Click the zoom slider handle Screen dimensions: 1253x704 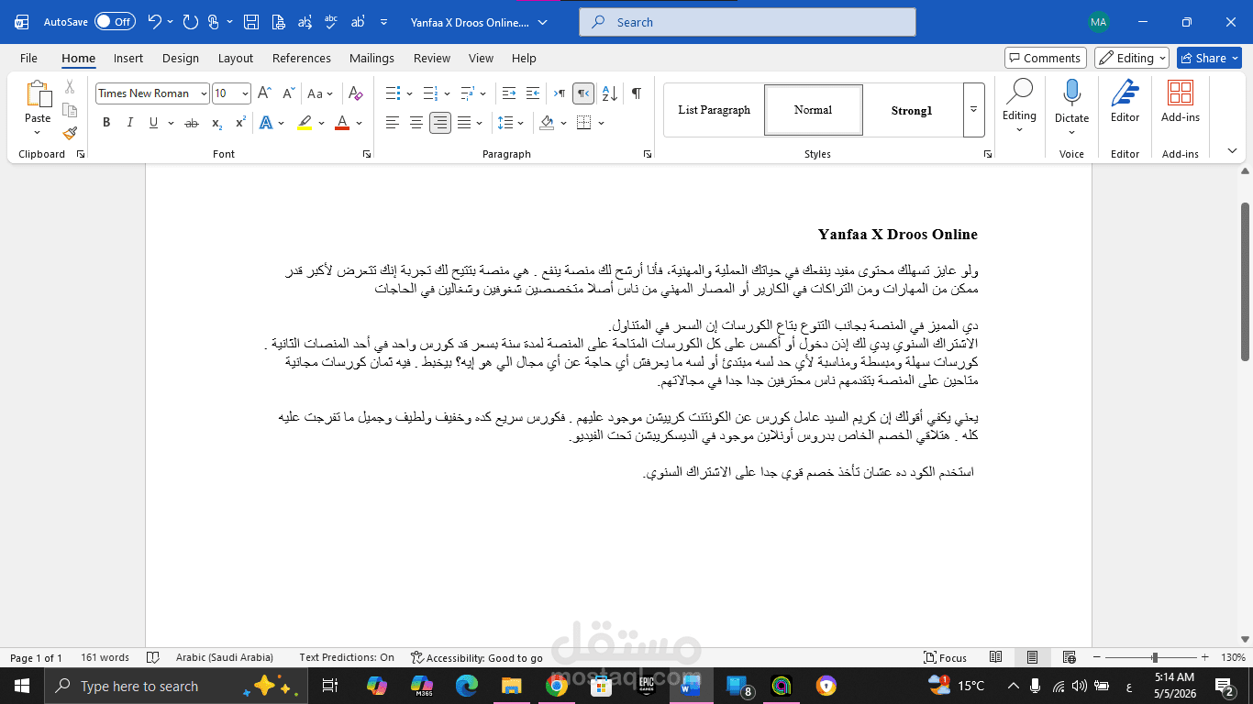tap(1154, 657)
